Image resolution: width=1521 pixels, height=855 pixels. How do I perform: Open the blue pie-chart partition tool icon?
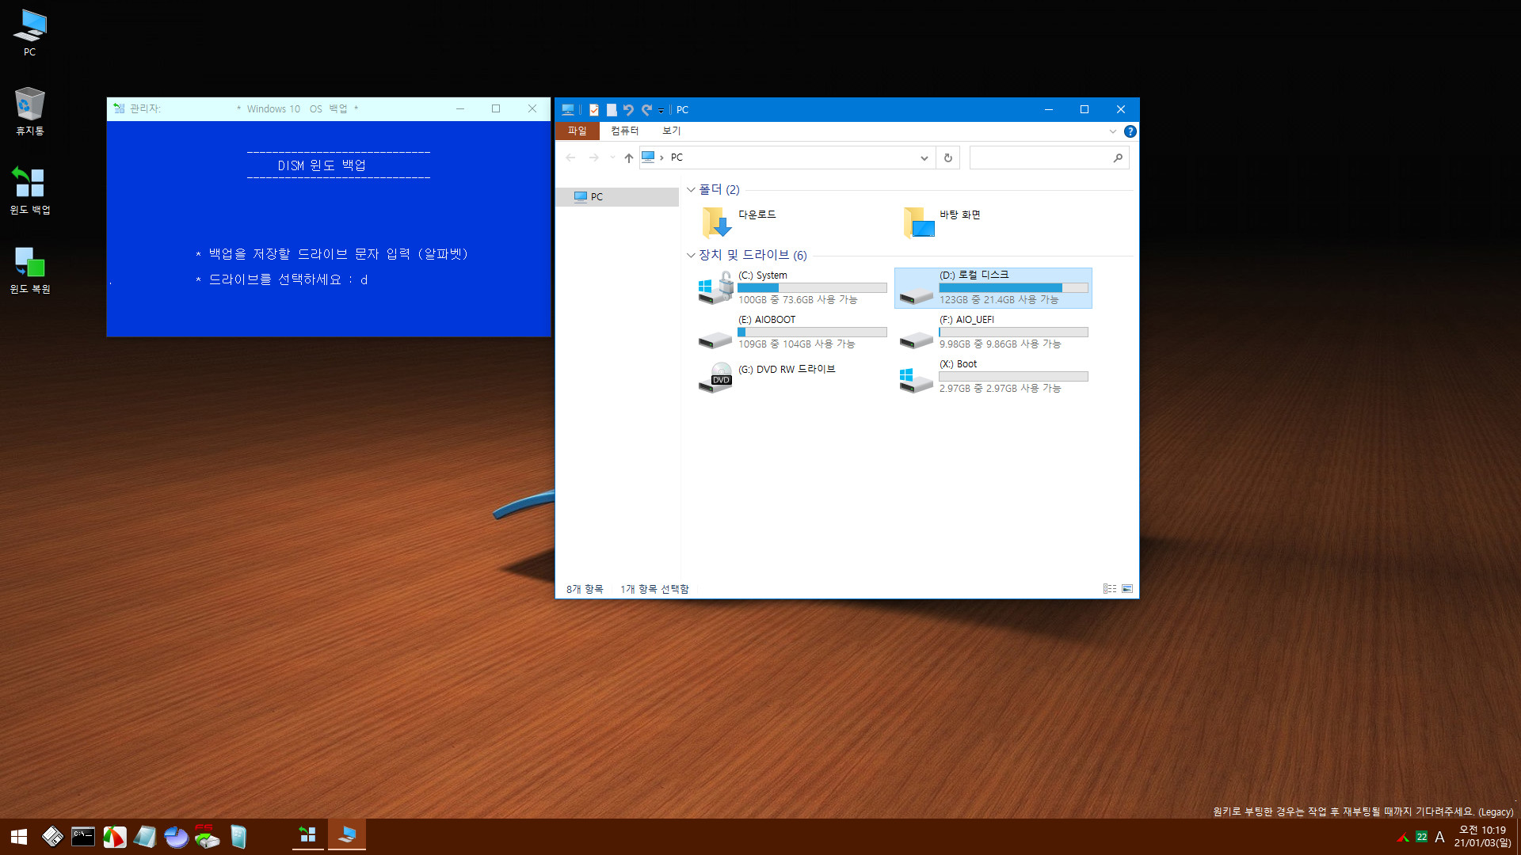[176, 836]
